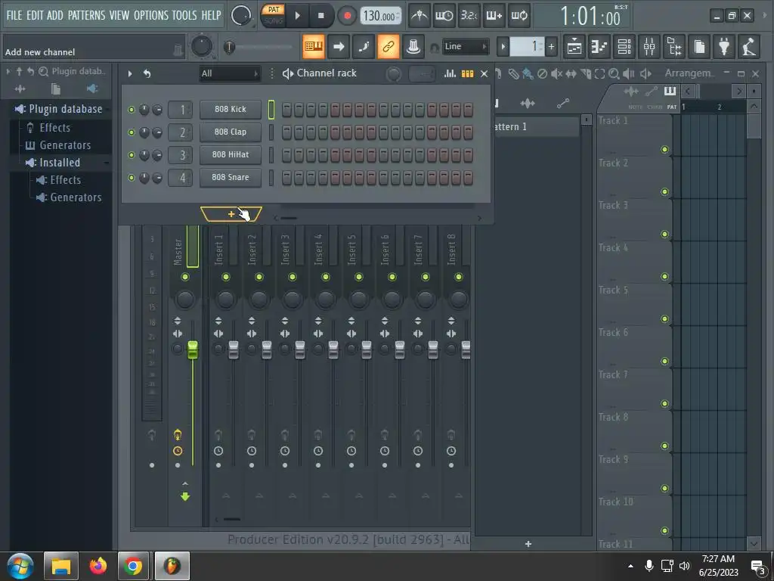Toggle note/clip link icon
The image size is (774, 581).
[388, 47]
